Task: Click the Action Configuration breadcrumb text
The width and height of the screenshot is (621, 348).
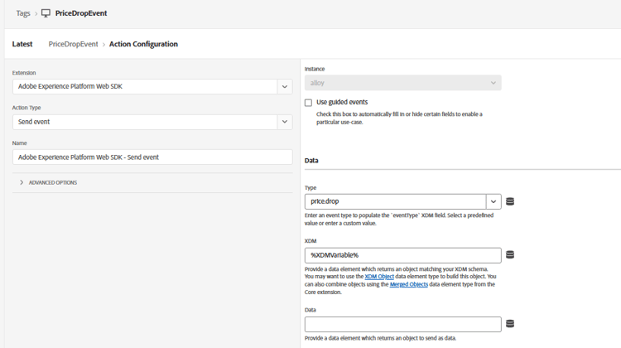Action: (143, 44)
